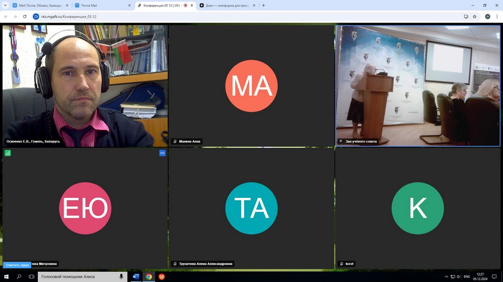503x282 pixels.
Task: Open the ENG language switcher in taskbar
Action: tap(467, 277)
